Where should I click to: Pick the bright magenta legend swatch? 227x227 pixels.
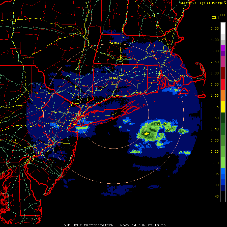[223, 48]
